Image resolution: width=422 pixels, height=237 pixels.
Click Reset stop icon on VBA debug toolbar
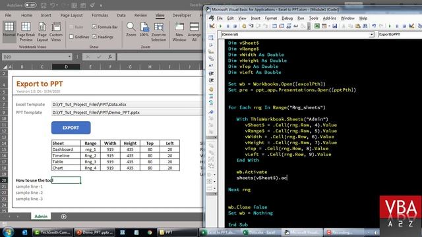pyautogui.click(x=235, y=26)
